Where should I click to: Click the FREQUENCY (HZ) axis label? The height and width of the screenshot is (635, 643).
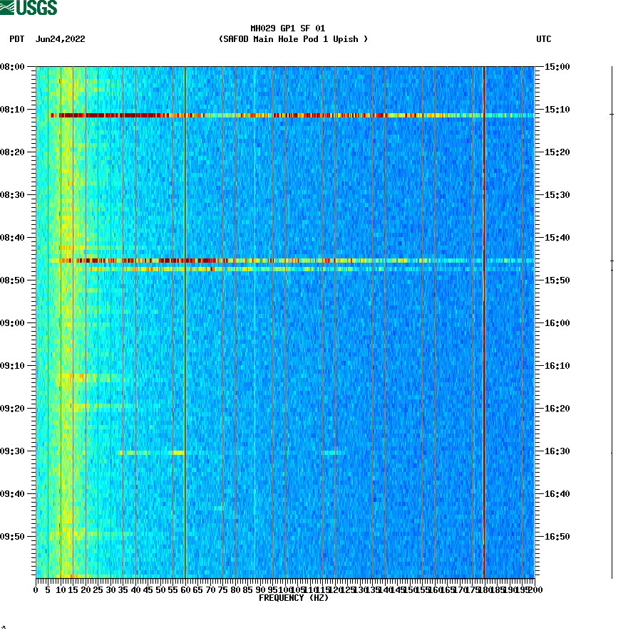(x=294, y=599)
